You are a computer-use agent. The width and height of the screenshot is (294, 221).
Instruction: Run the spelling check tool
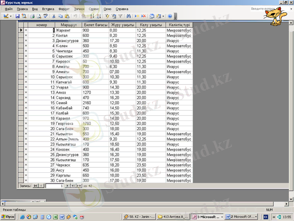(x=46, y=16)
